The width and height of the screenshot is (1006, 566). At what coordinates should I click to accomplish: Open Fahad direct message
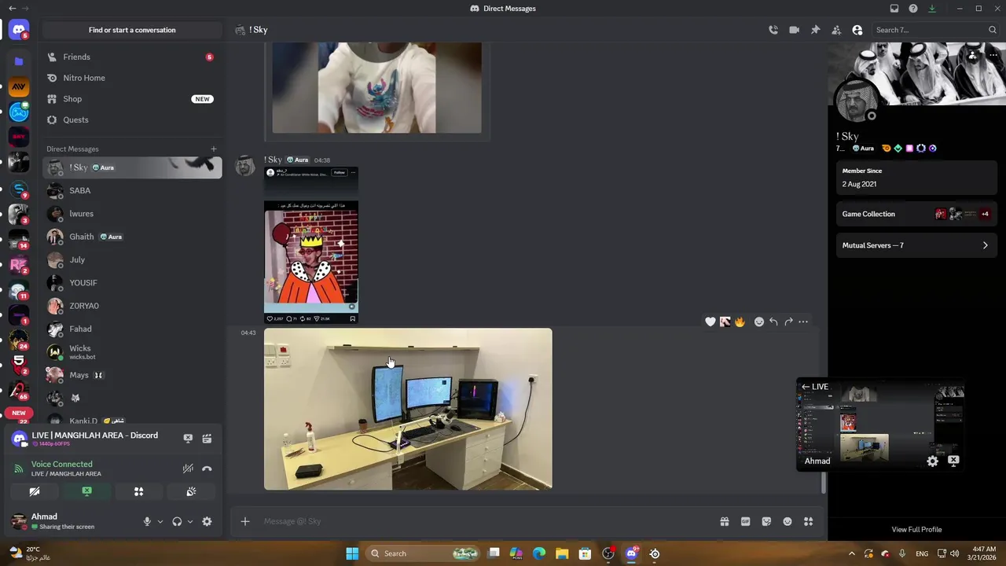click(131, 329)
